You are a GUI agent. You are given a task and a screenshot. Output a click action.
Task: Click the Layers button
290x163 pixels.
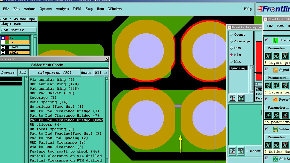tap(8, 73)
